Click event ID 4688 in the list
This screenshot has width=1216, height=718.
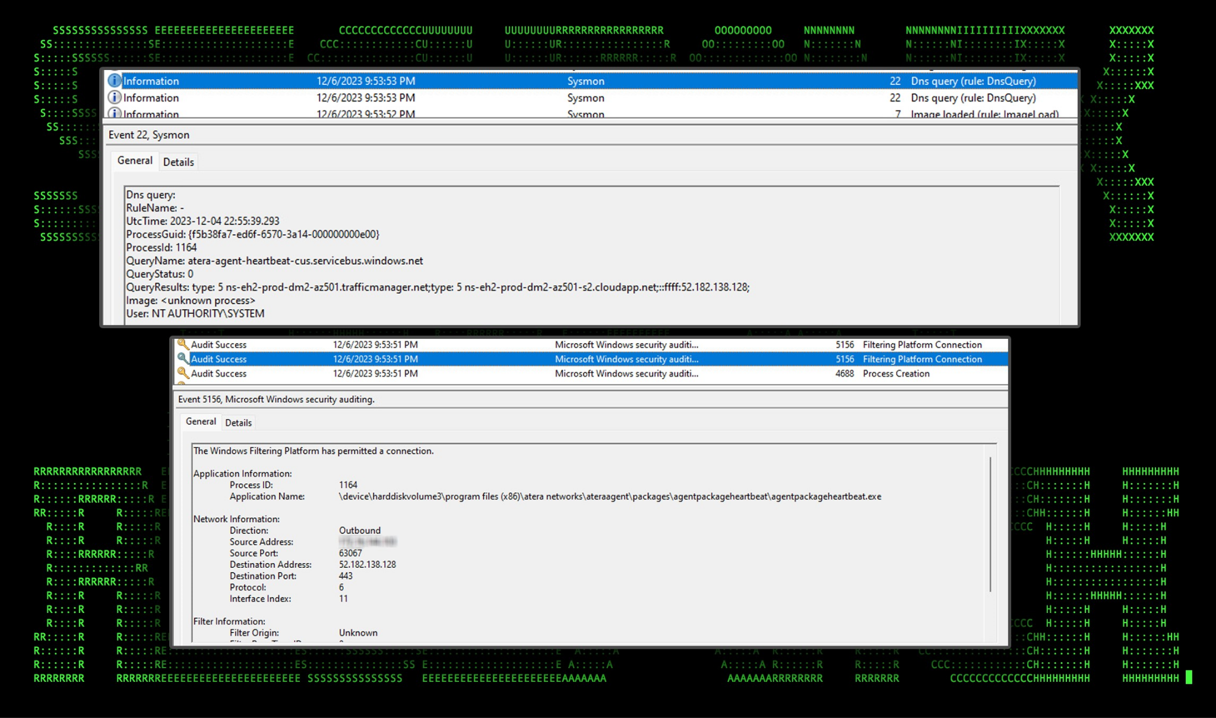point(844,373)
